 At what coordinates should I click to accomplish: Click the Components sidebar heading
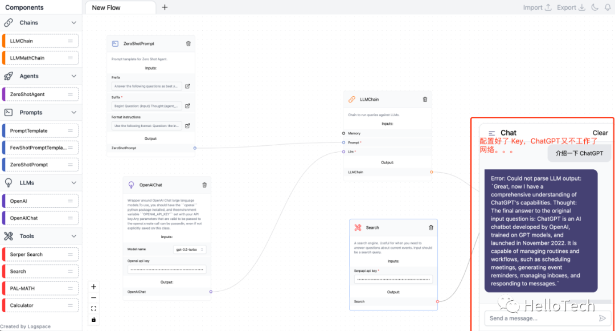click(x=24, y=7)
